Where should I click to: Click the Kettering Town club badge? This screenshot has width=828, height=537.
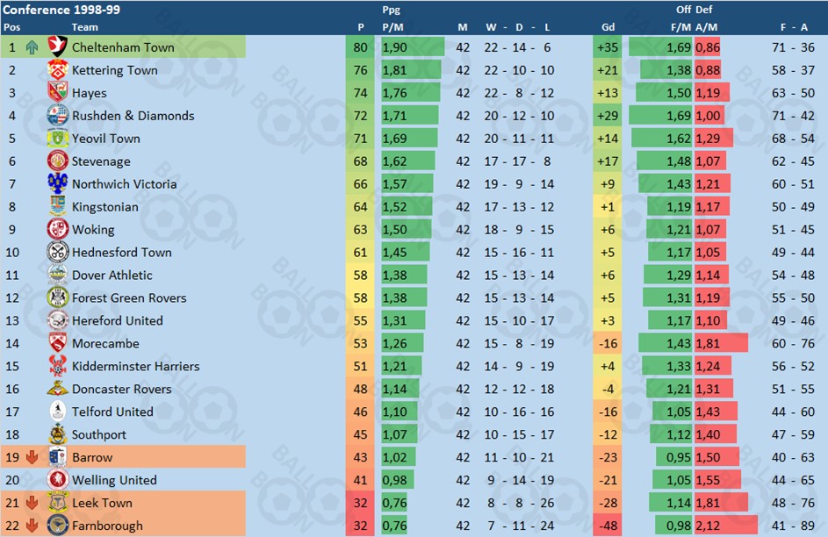tap(58, 70)
